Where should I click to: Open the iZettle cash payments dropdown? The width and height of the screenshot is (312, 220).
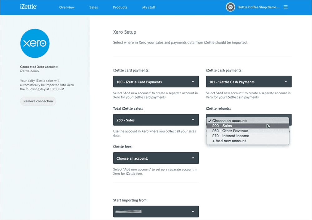pyautogui.click(x=249, y=82)
